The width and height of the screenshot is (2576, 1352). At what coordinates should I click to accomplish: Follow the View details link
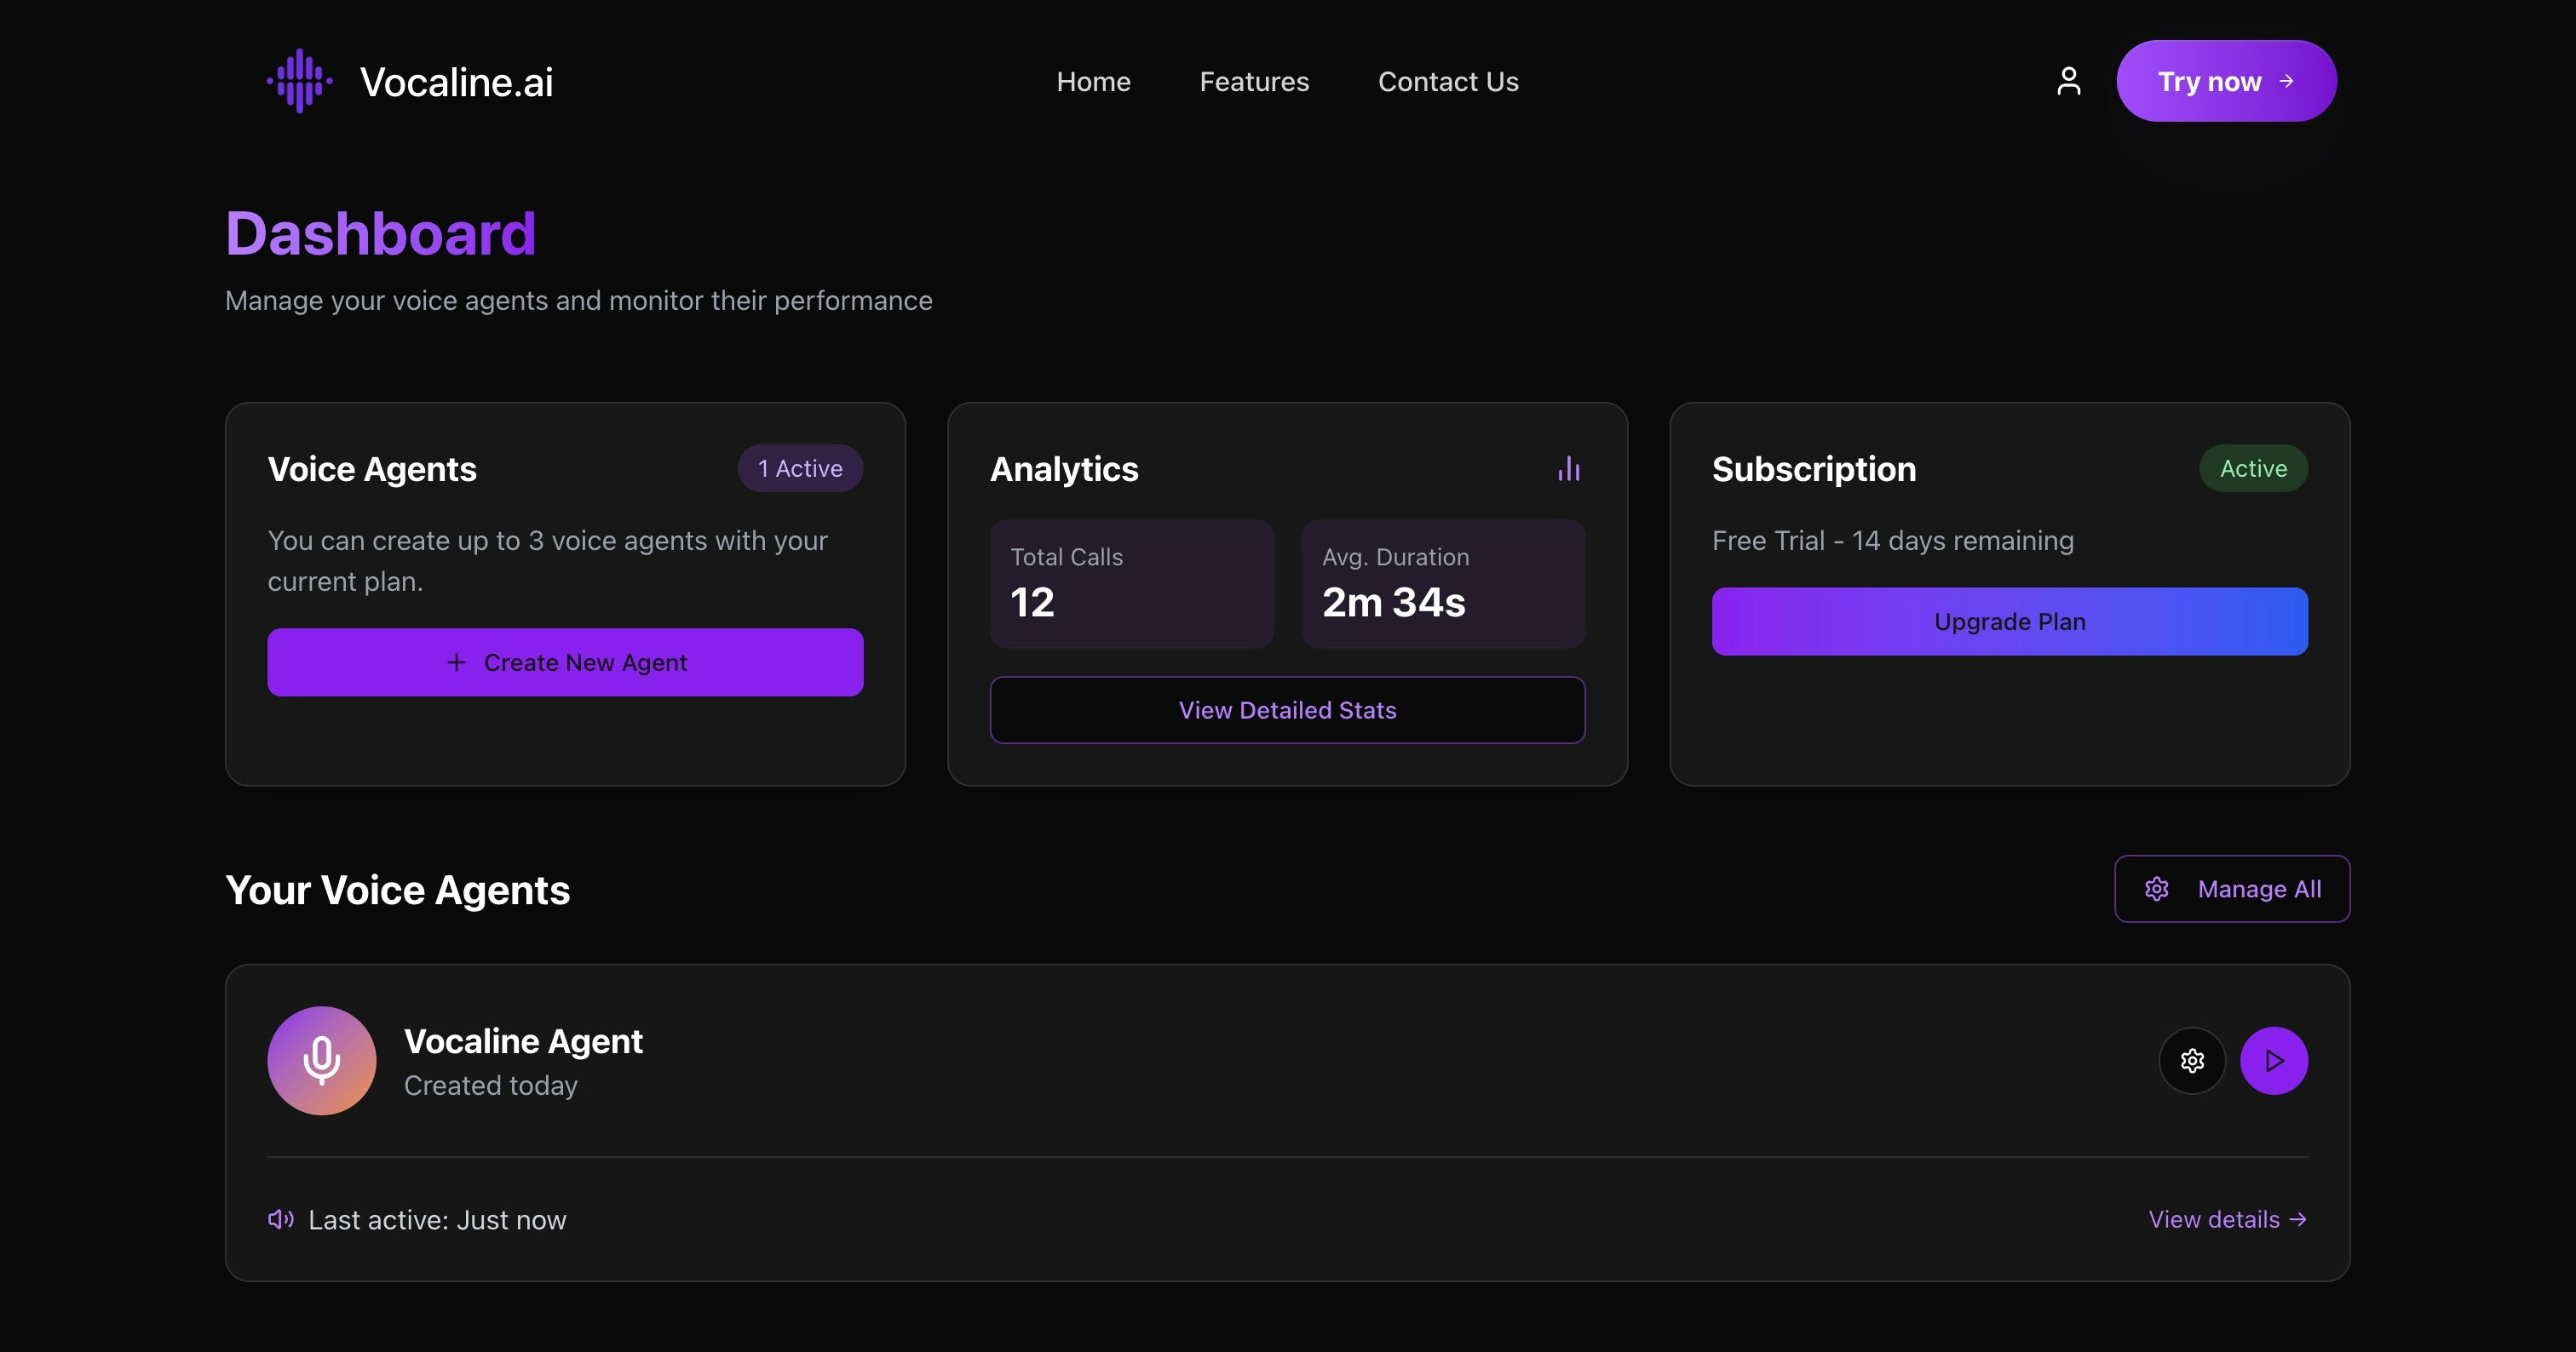click(x=2226, y=1219)
